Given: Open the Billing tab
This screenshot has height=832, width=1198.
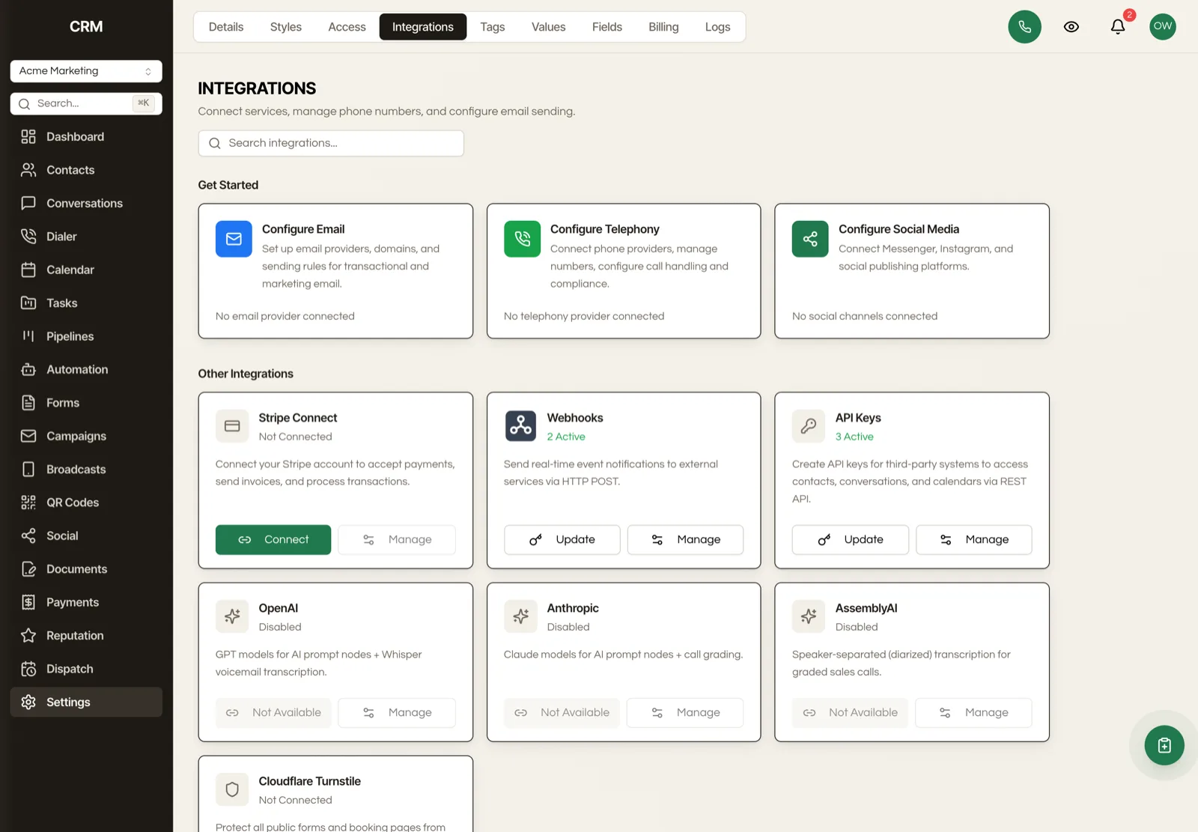Looking at the screenshot, I should tap(663, 27).
